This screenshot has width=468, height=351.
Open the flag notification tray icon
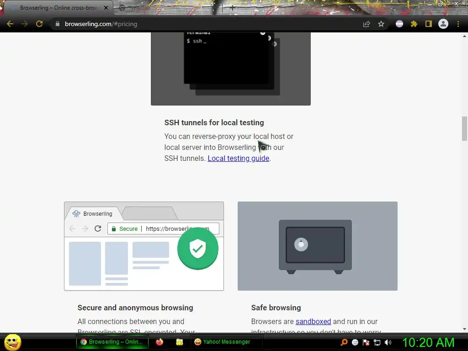(366, 342)
